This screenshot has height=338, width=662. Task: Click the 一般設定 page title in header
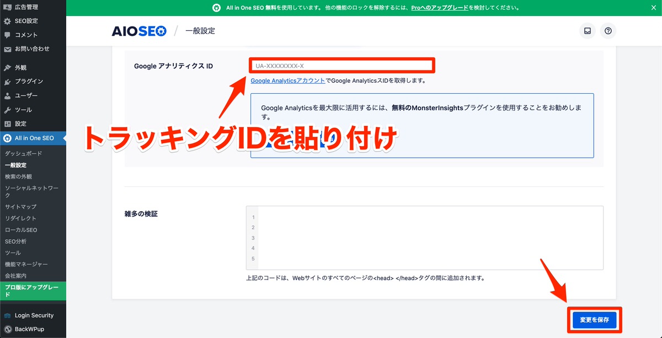point(200,31)
